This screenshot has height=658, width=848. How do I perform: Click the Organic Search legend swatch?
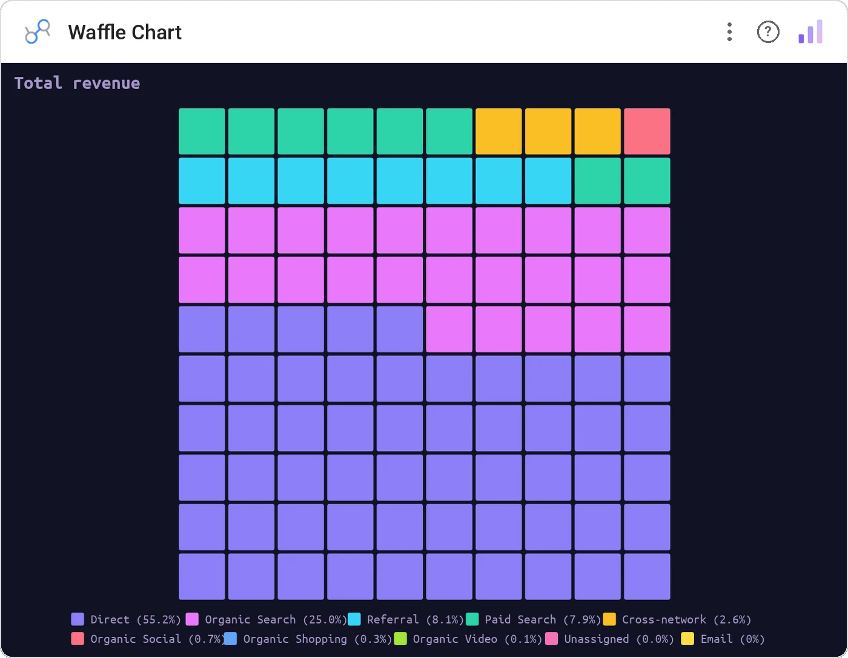(192, 619)
